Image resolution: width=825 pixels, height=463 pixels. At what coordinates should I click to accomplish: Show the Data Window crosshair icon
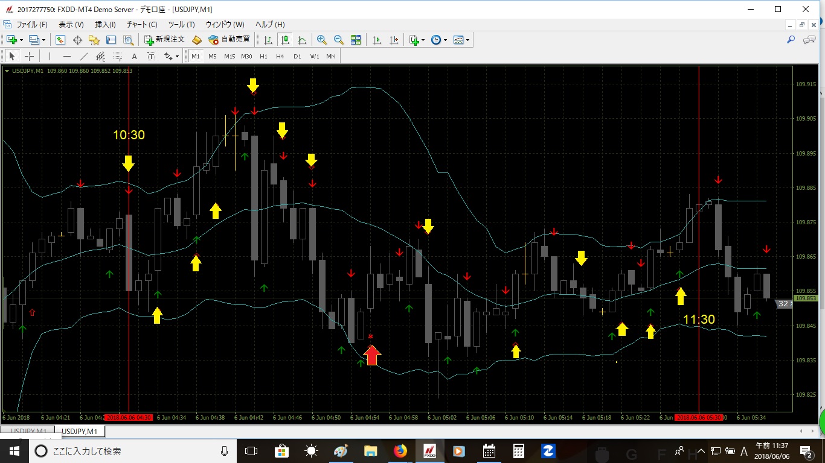pos(77,40)
